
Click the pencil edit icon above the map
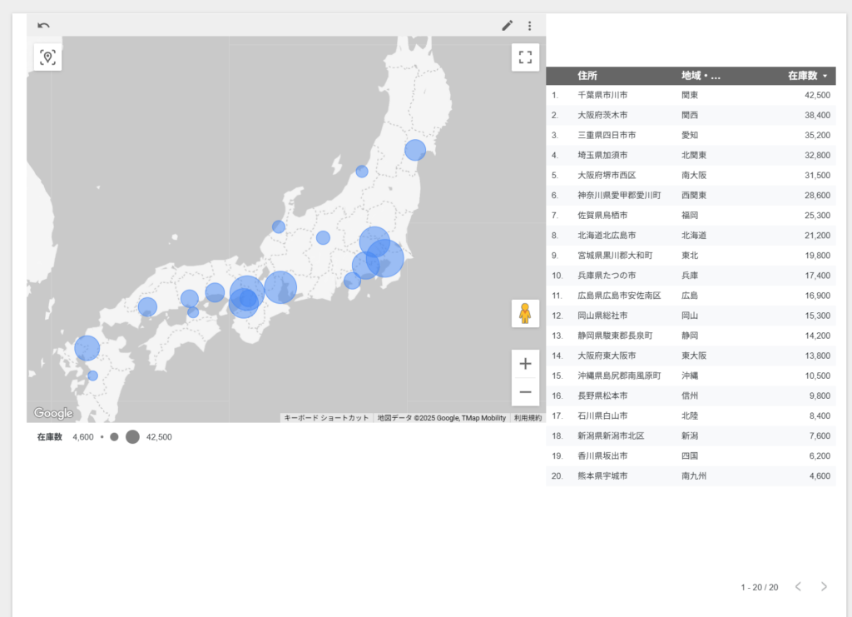[508, 26]
